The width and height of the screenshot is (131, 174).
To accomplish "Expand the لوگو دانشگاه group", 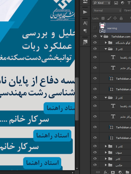I will click(x=106, y=43).
